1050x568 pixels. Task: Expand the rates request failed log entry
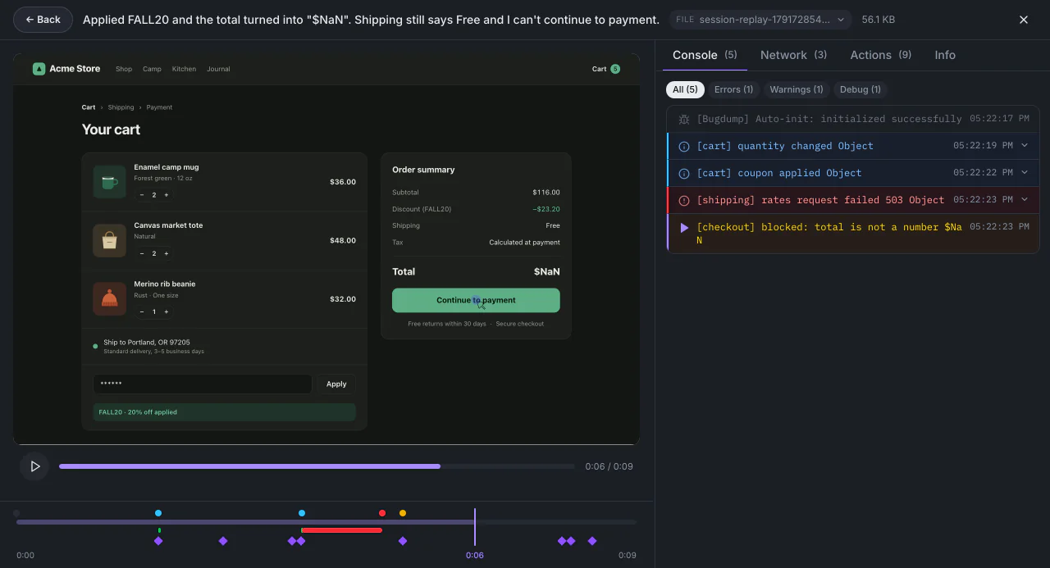1025,200
